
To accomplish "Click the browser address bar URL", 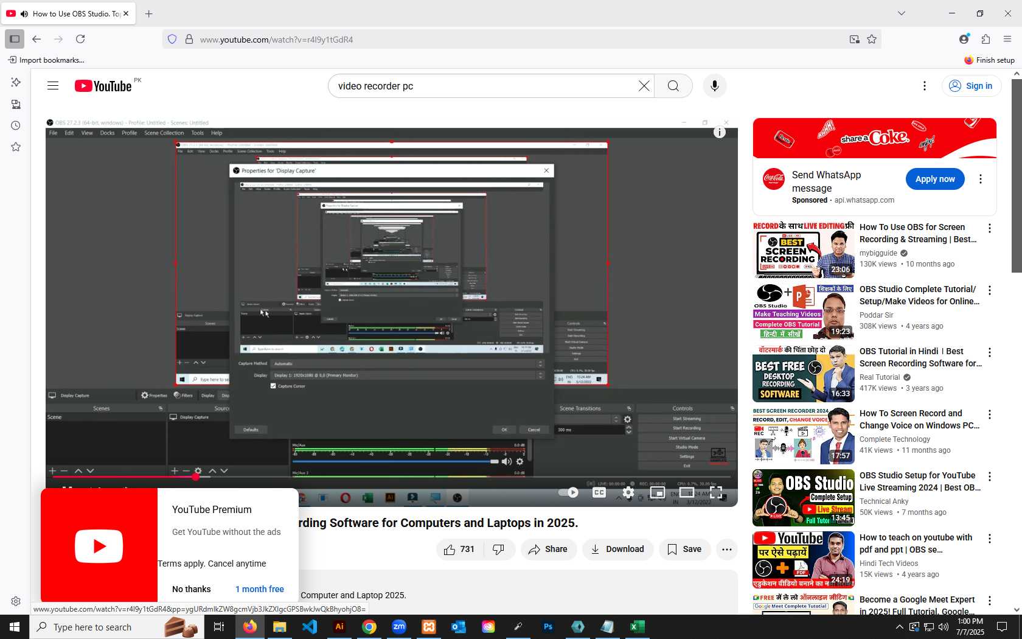I will click(276, 40).
